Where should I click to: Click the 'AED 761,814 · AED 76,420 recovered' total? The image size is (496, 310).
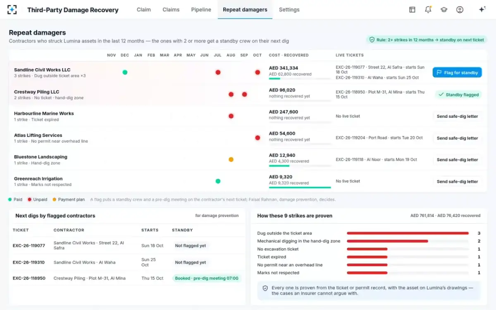[x=445, y=215]
